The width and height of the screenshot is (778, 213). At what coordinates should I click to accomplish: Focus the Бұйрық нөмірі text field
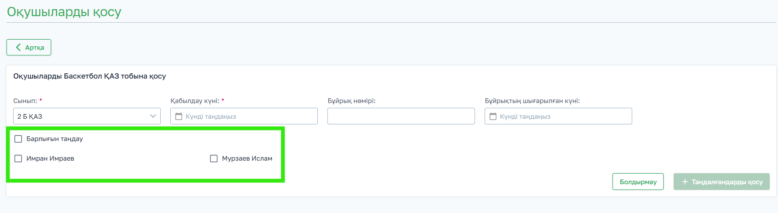(401, 117)
